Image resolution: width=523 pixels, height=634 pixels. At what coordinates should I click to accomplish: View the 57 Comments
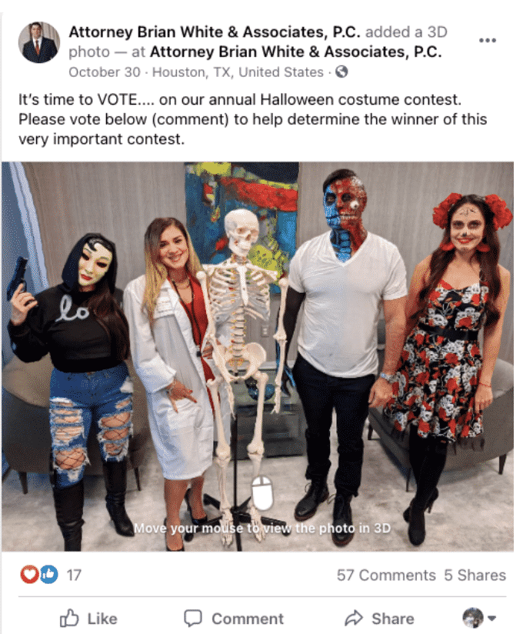click(386, 575)
